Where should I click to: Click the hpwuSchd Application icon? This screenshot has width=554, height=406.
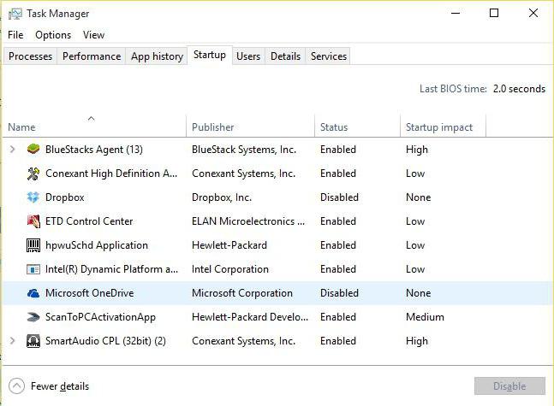click(x=33, y=245)
